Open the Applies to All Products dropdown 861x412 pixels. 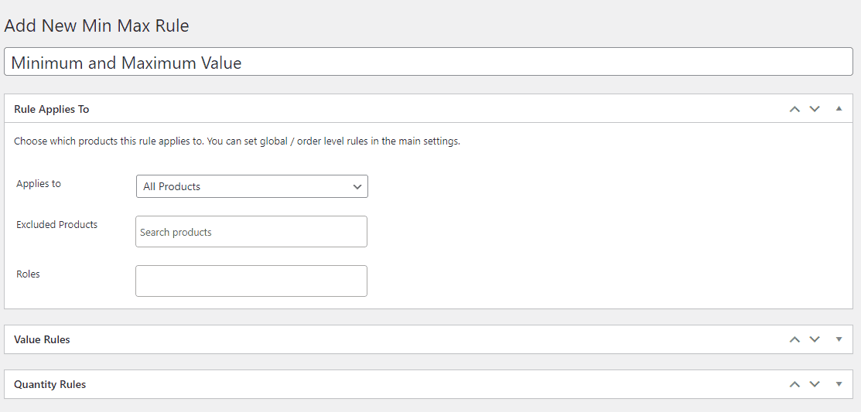click(252, 186)
